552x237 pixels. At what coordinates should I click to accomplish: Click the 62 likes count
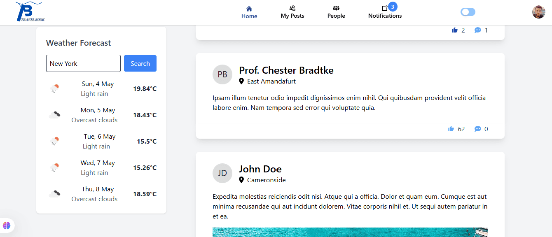click(461, 129)
